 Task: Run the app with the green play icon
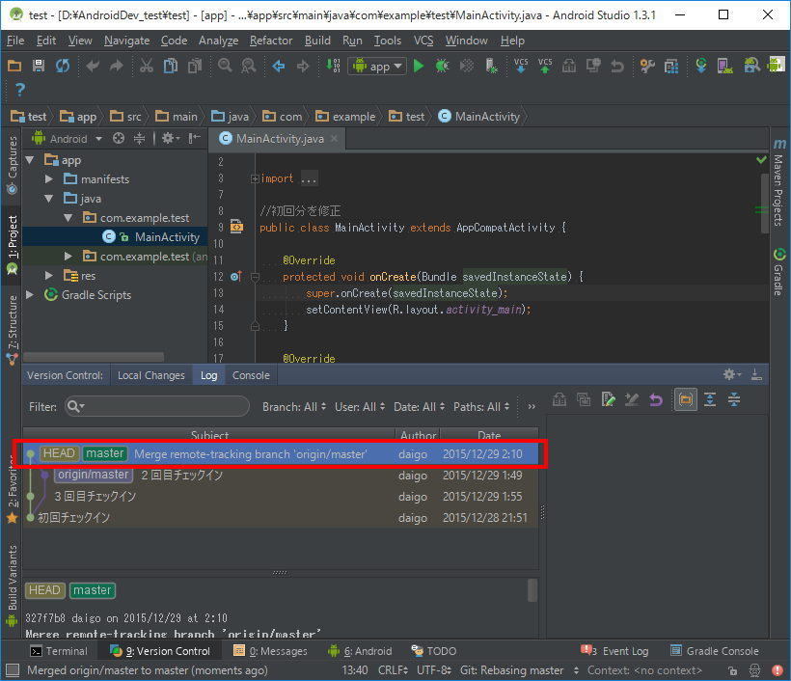(x=419, y=66)
